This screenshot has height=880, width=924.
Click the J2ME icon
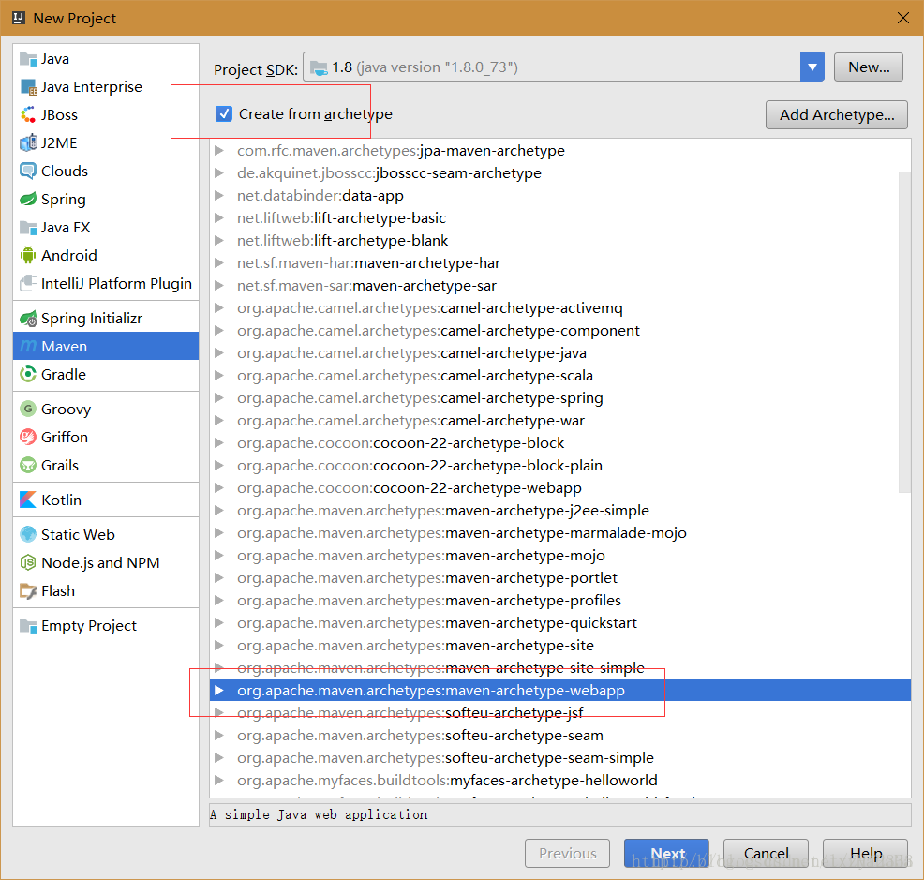coord(28,143)
